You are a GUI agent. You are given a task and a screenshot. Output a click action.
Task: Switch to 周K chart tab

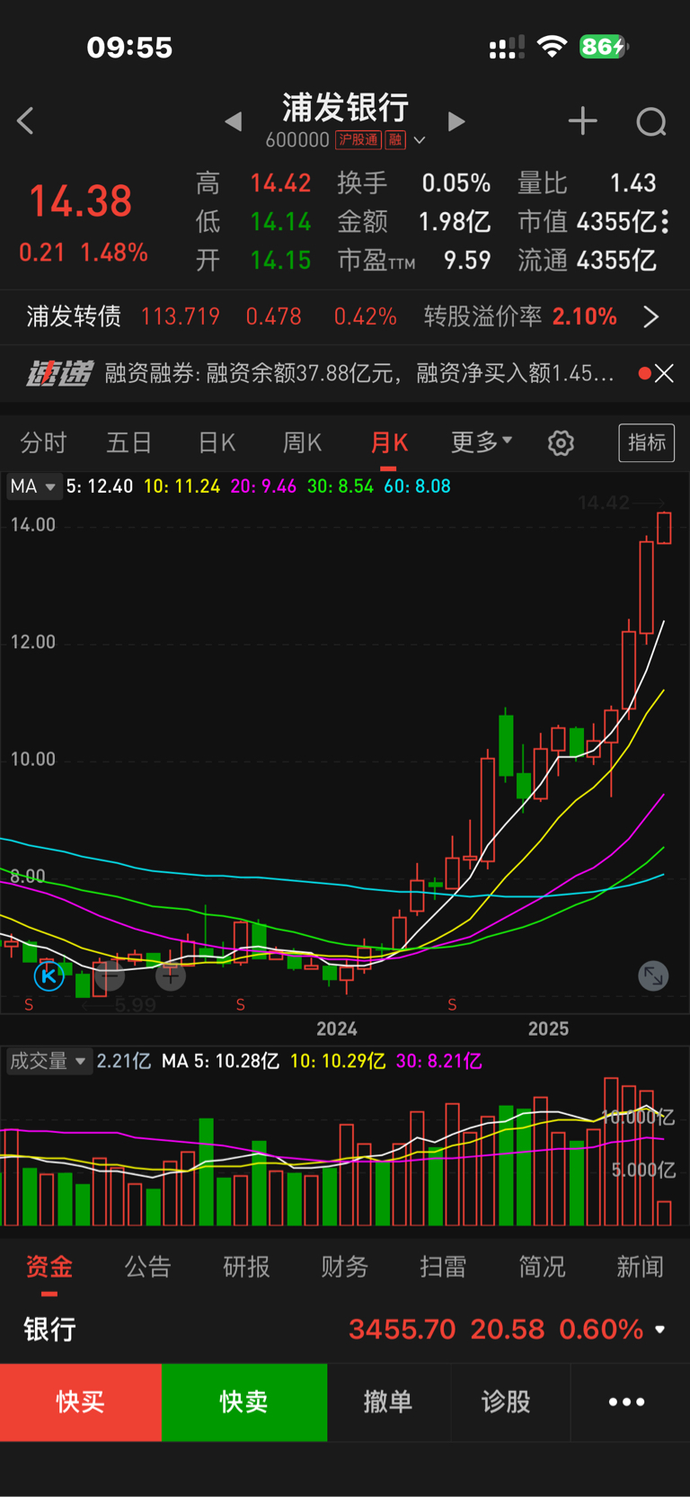[303, 442]
